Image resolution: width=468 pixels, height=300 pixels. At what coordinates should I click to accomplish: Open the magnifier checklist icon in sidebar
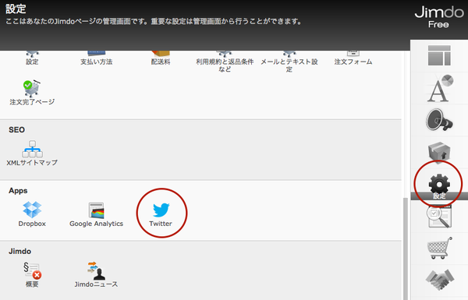[x=439, y=217]
